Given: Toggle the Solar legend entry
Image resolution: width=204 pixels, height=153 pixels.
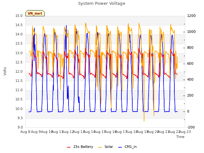Looking at the screenshot, I should coord(106,147).
